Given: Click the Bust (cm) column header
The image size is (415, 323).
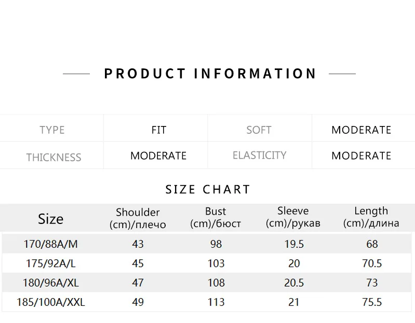Looking at the screenshot, I should 215,217.
